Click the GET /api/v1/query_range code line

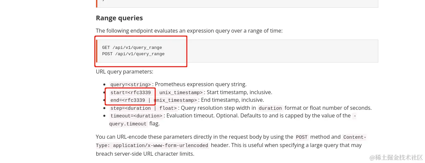(132, 48)
